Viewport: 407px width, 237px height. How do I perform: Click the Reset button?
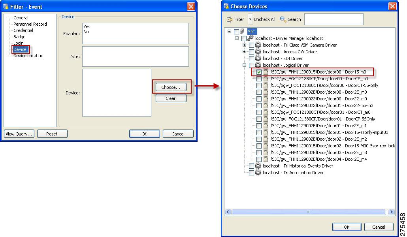[52, 134]
